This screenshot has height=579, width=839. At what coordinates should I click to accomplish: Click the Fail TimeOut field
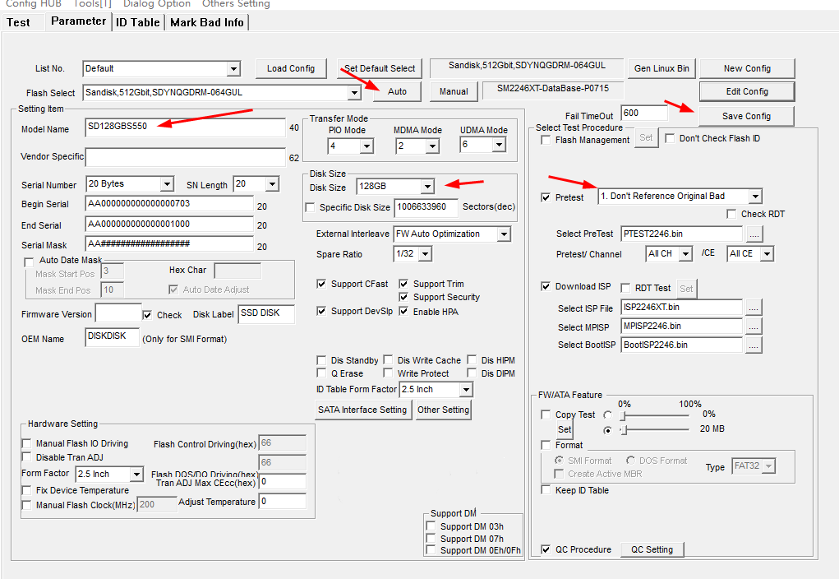pos(644,113)
